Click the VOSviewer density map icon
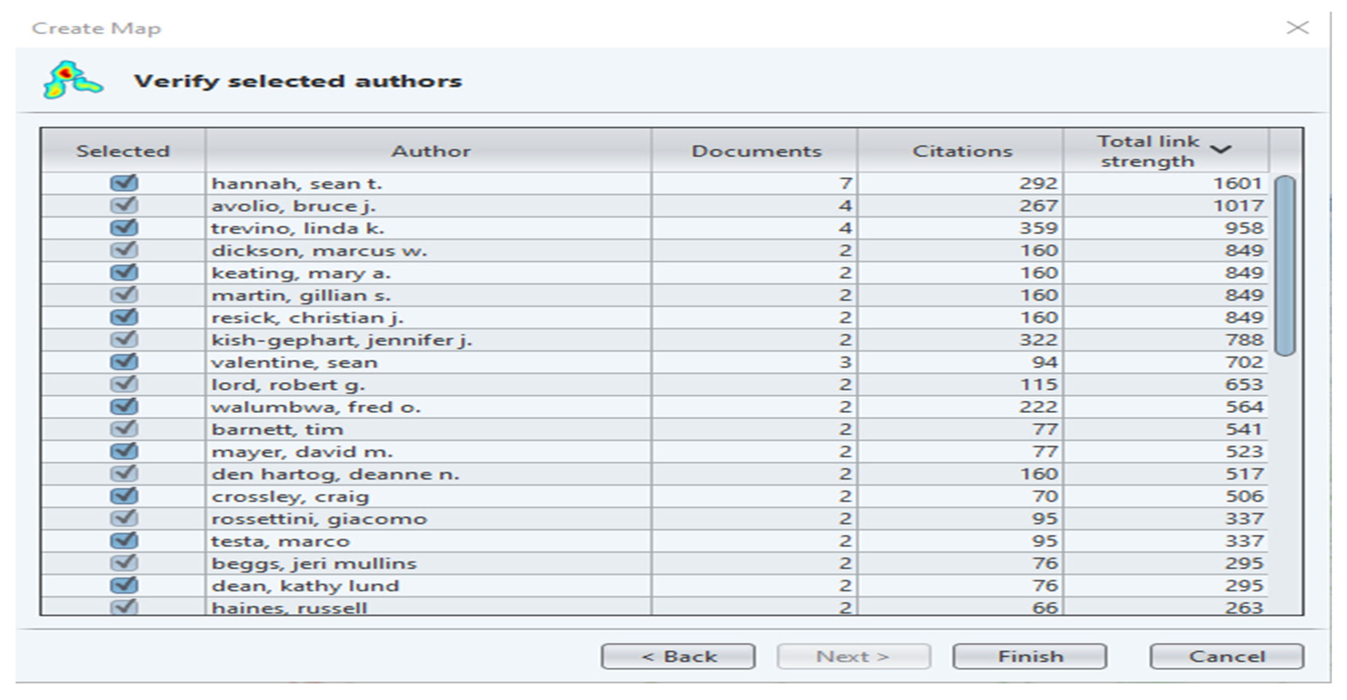 (x=72, y=80)
